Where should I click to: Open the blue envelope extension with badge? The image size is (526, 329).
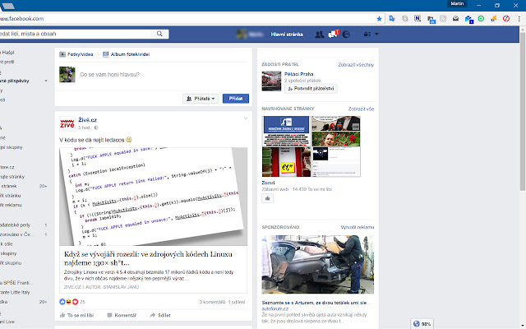point(468,19)
